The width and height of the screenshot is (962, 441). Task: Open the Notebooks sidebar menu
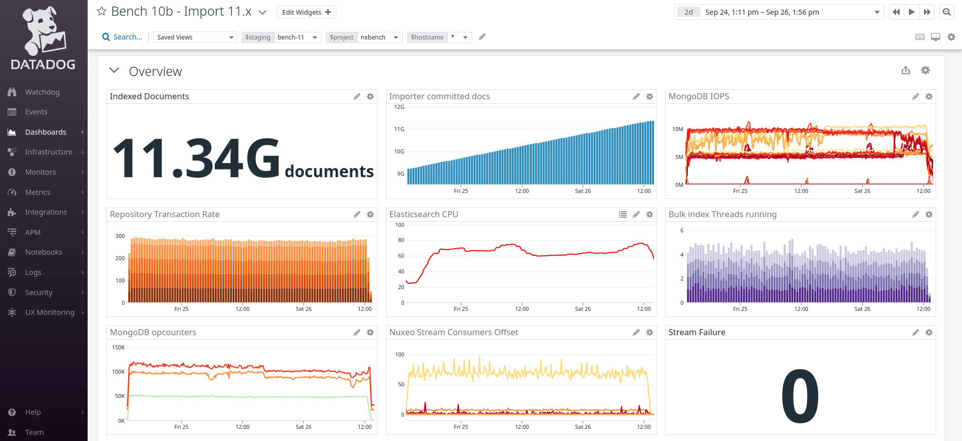[x=44, y=252]
